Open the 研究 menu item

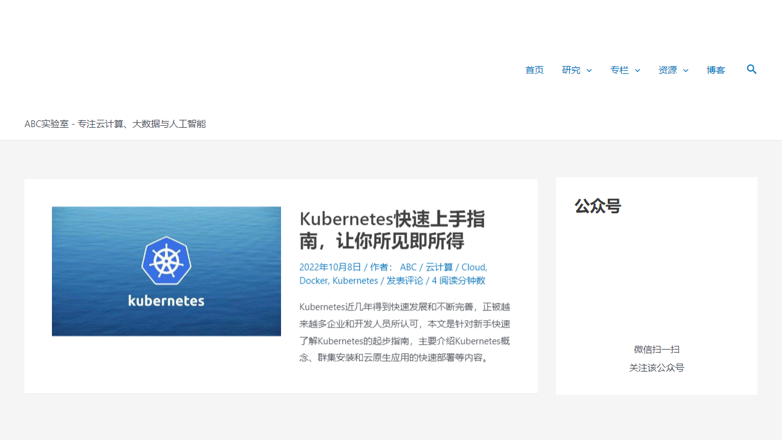[x=571, y=70]
